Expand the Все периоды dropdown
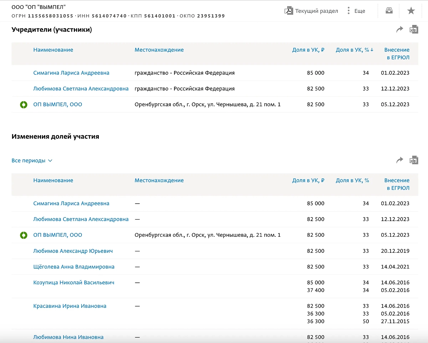 click(x=32, y=160)
